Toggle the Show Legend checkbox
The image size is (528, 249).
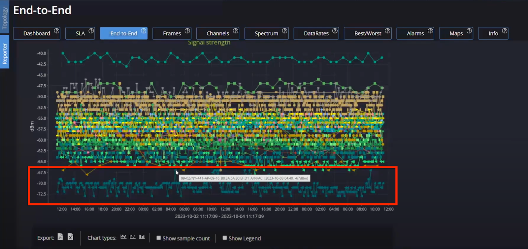point(225,238)
